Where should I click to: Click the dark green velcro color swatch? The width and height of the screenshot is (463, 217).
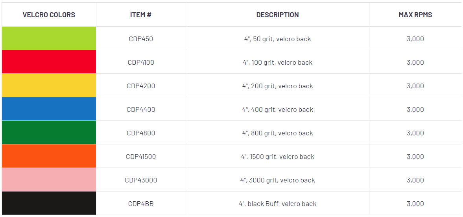pyautogui.click(x=49, y=133)
